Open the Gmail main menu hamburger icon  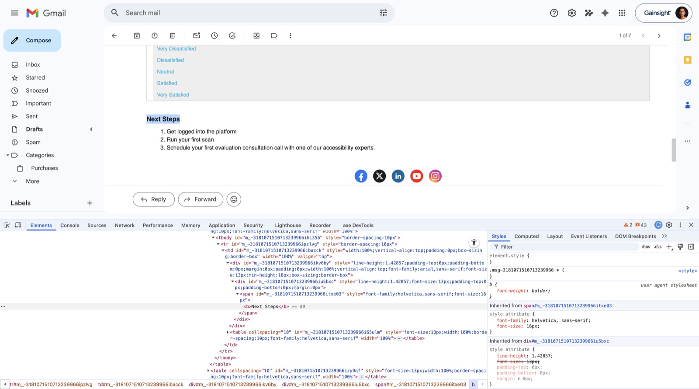pos(14,13)
